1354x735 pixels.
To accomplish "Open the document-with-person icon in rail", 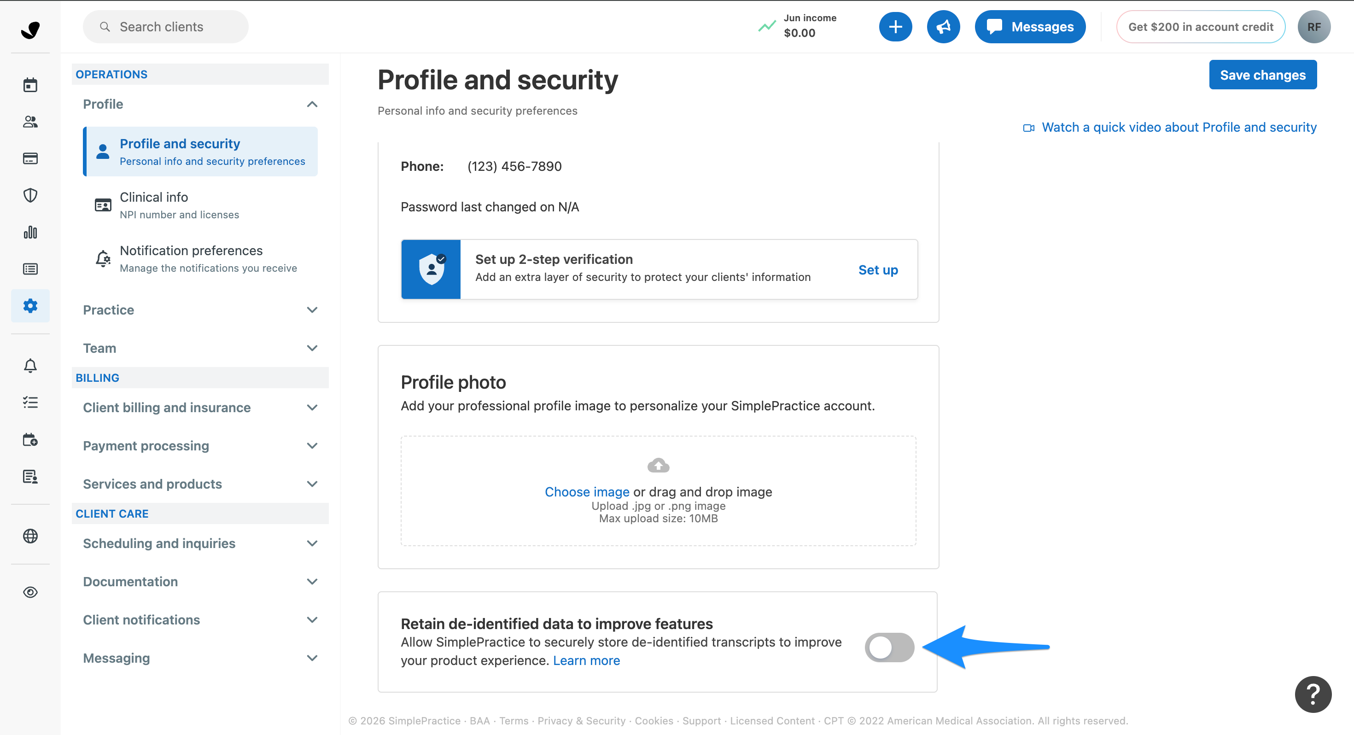I will (30, 476).
